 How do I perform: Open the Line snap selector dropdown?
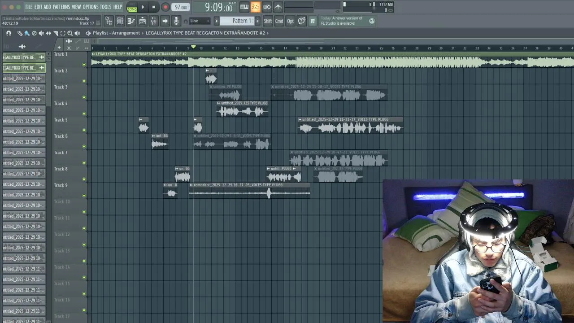coord(199,21)
